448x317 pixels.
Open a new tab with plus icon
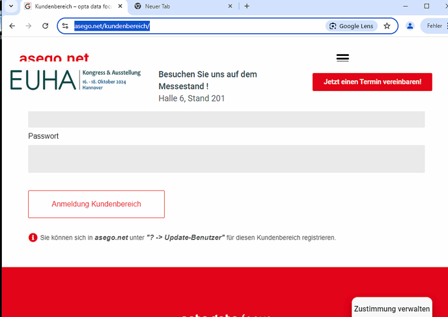click(247, 6)
